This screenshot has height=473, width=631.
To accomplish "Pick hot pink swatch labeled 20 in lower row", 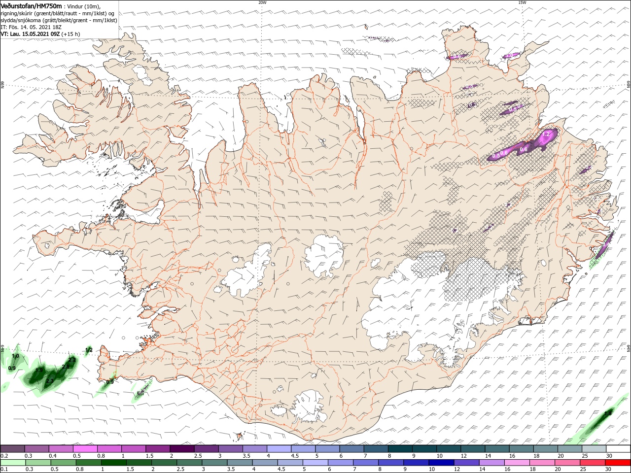I will click(567, 463).
